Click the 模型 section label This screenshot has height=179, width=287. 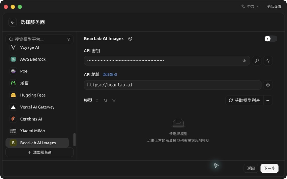[88, 101]
